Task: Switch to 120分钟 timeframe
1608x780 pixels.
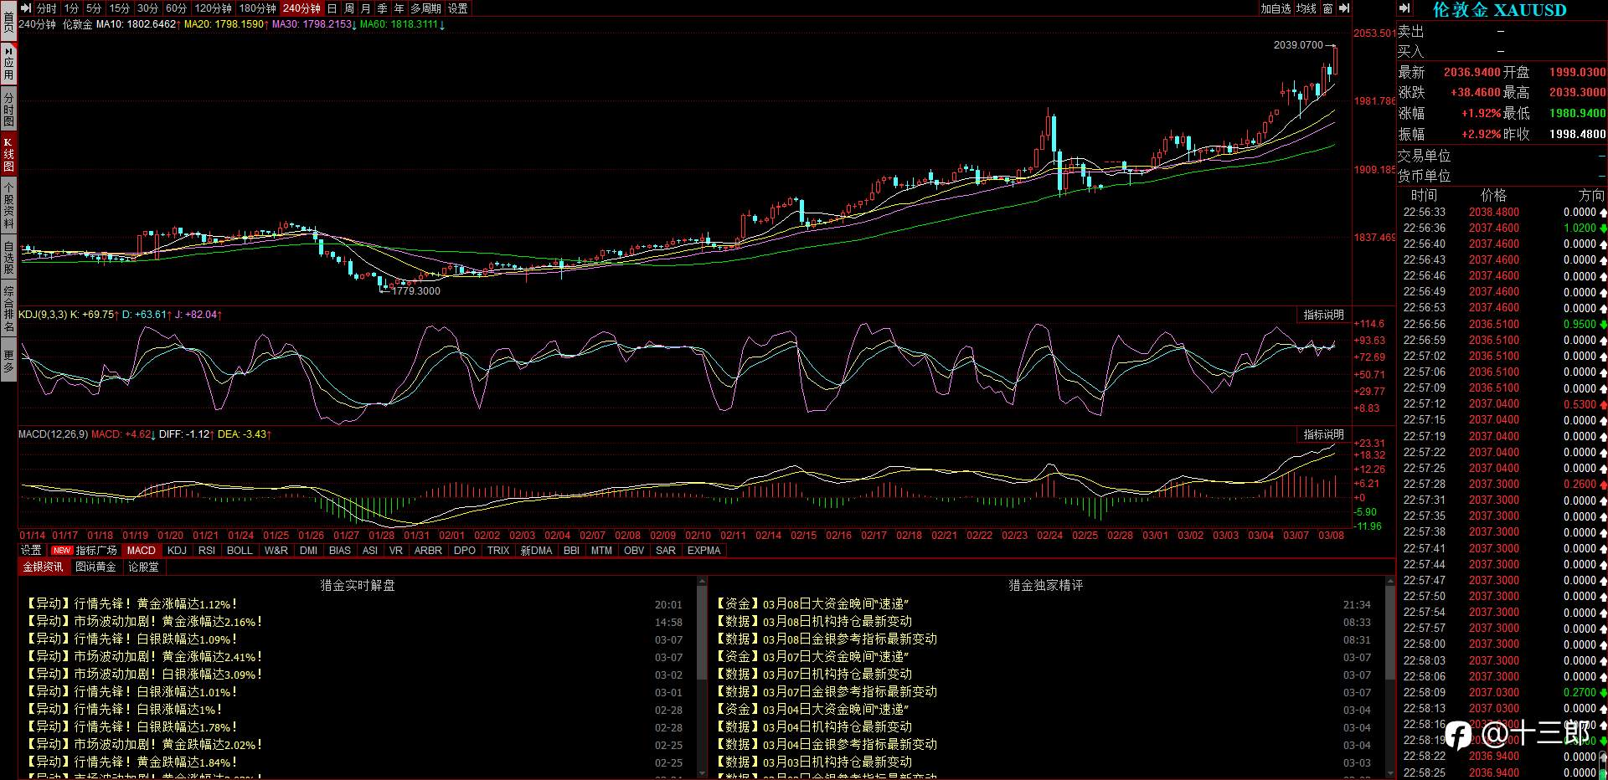Action: [213, 8]
